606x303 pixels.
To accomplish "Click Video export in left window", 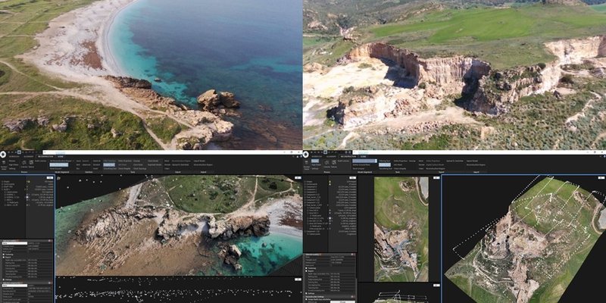I will click(167, 168).
